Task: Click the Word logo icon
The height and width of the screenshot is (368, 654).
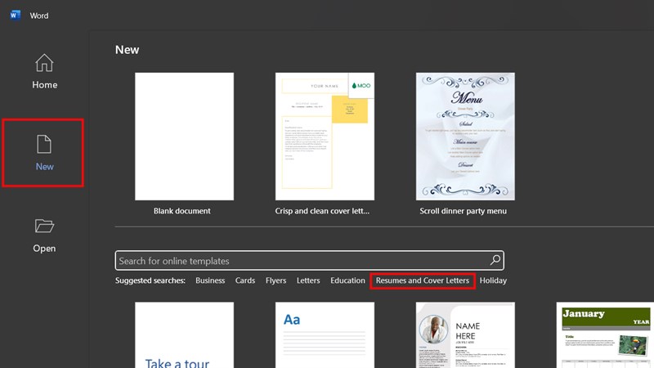Action: pyautogui.click(x=15, y=15)
